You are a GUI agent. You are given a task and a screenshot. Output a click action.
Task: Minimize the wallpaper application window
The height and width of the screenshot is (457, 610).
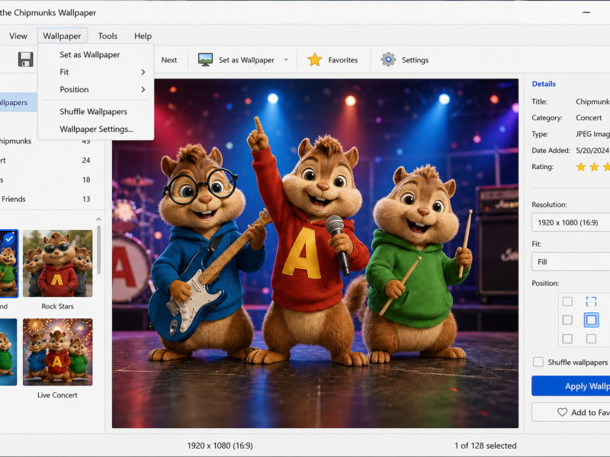tap(586, 12)
